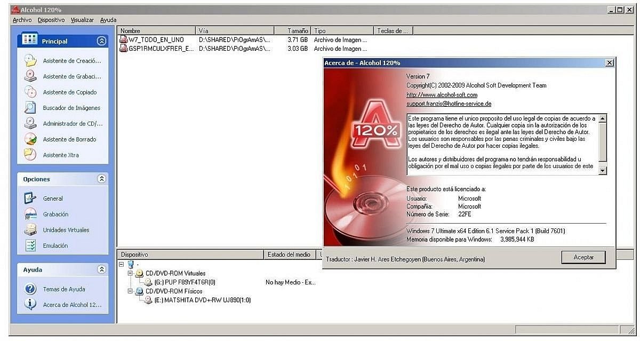This screenshot has height=341, width=640.
Task: Sort by Tipo column header
Action: click(x=343, y=31)
